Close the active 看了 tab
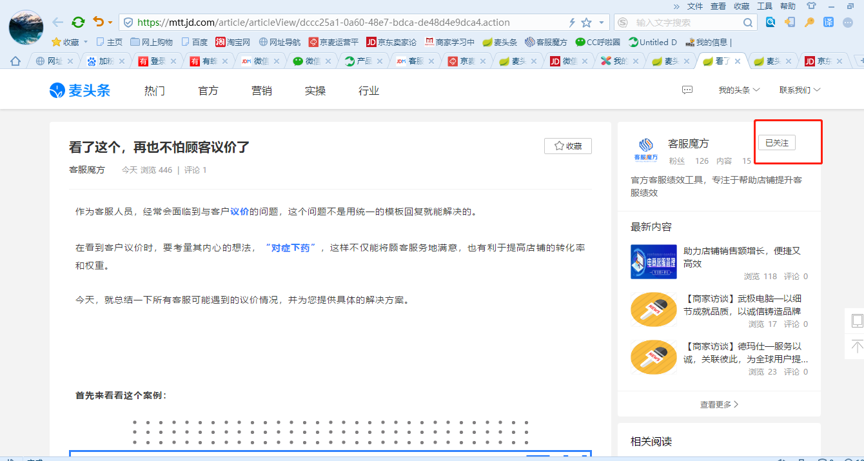This screenshot has height=461, width=864. 738,61
